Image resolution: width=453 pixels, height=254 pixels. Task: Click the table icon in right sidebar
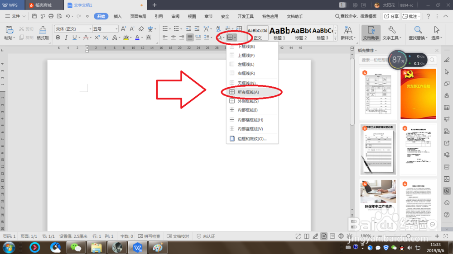[447, 108]
